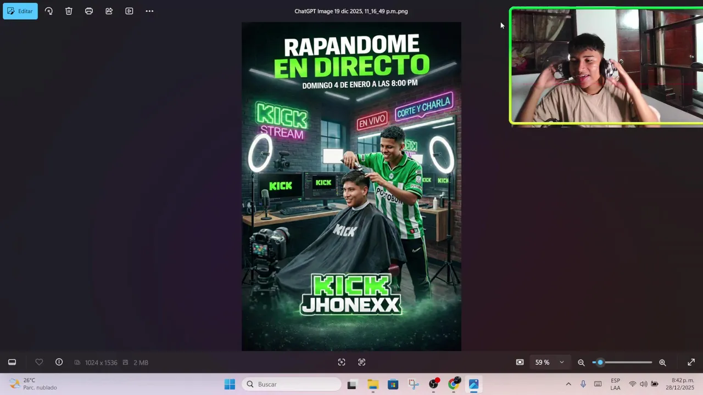703x395 pixels.
Task: Open the Editar image editor
Action: click(20, 11)
